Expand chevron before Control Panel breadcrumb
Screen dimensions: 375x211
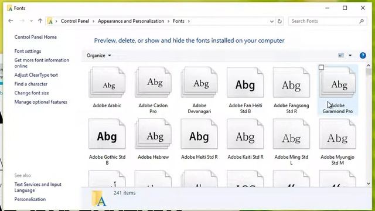pos(56,21)
